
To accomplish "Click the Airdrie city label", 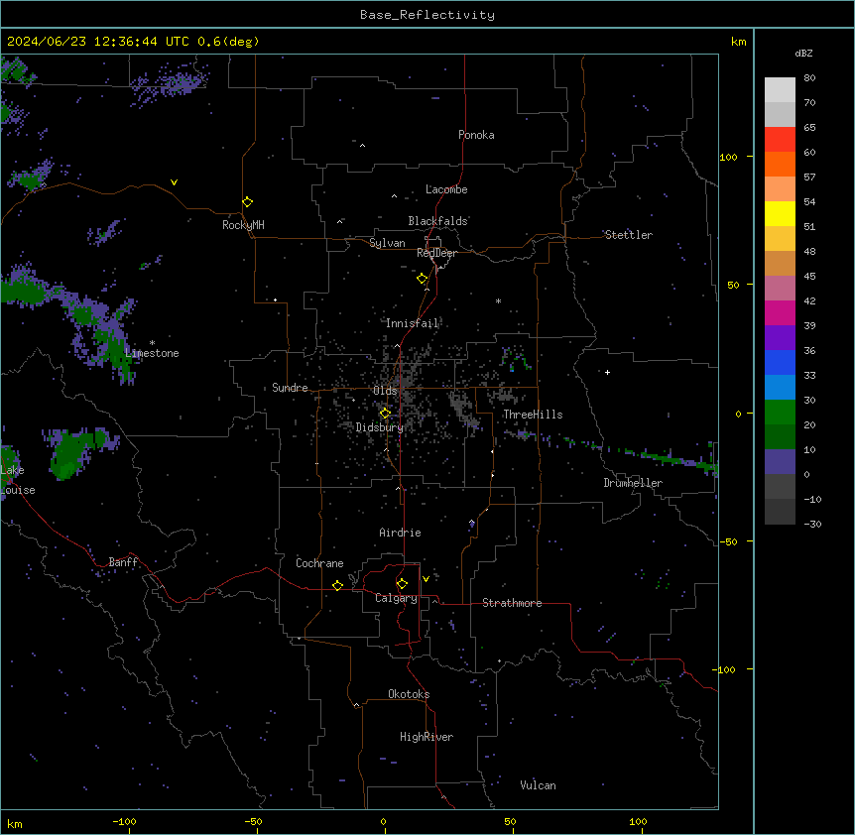I will (x=400, y=533).
